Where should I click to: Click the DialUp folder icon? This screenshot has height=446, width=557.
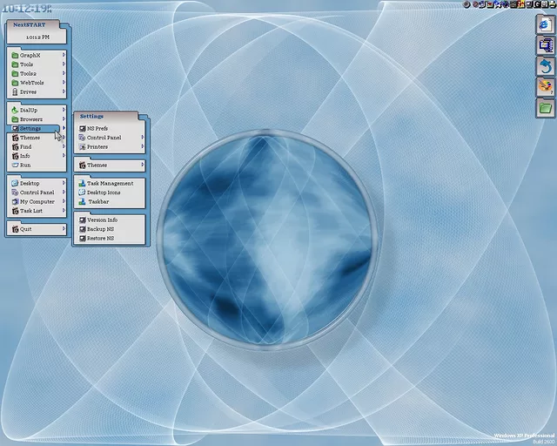15,111
